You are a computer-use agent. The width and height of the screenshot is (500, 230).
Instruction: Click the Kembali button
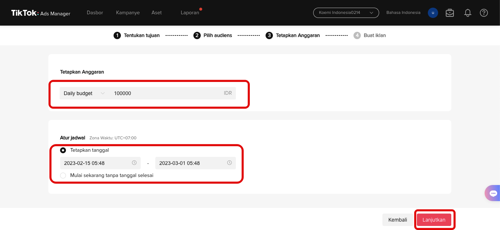coord(398,220)
